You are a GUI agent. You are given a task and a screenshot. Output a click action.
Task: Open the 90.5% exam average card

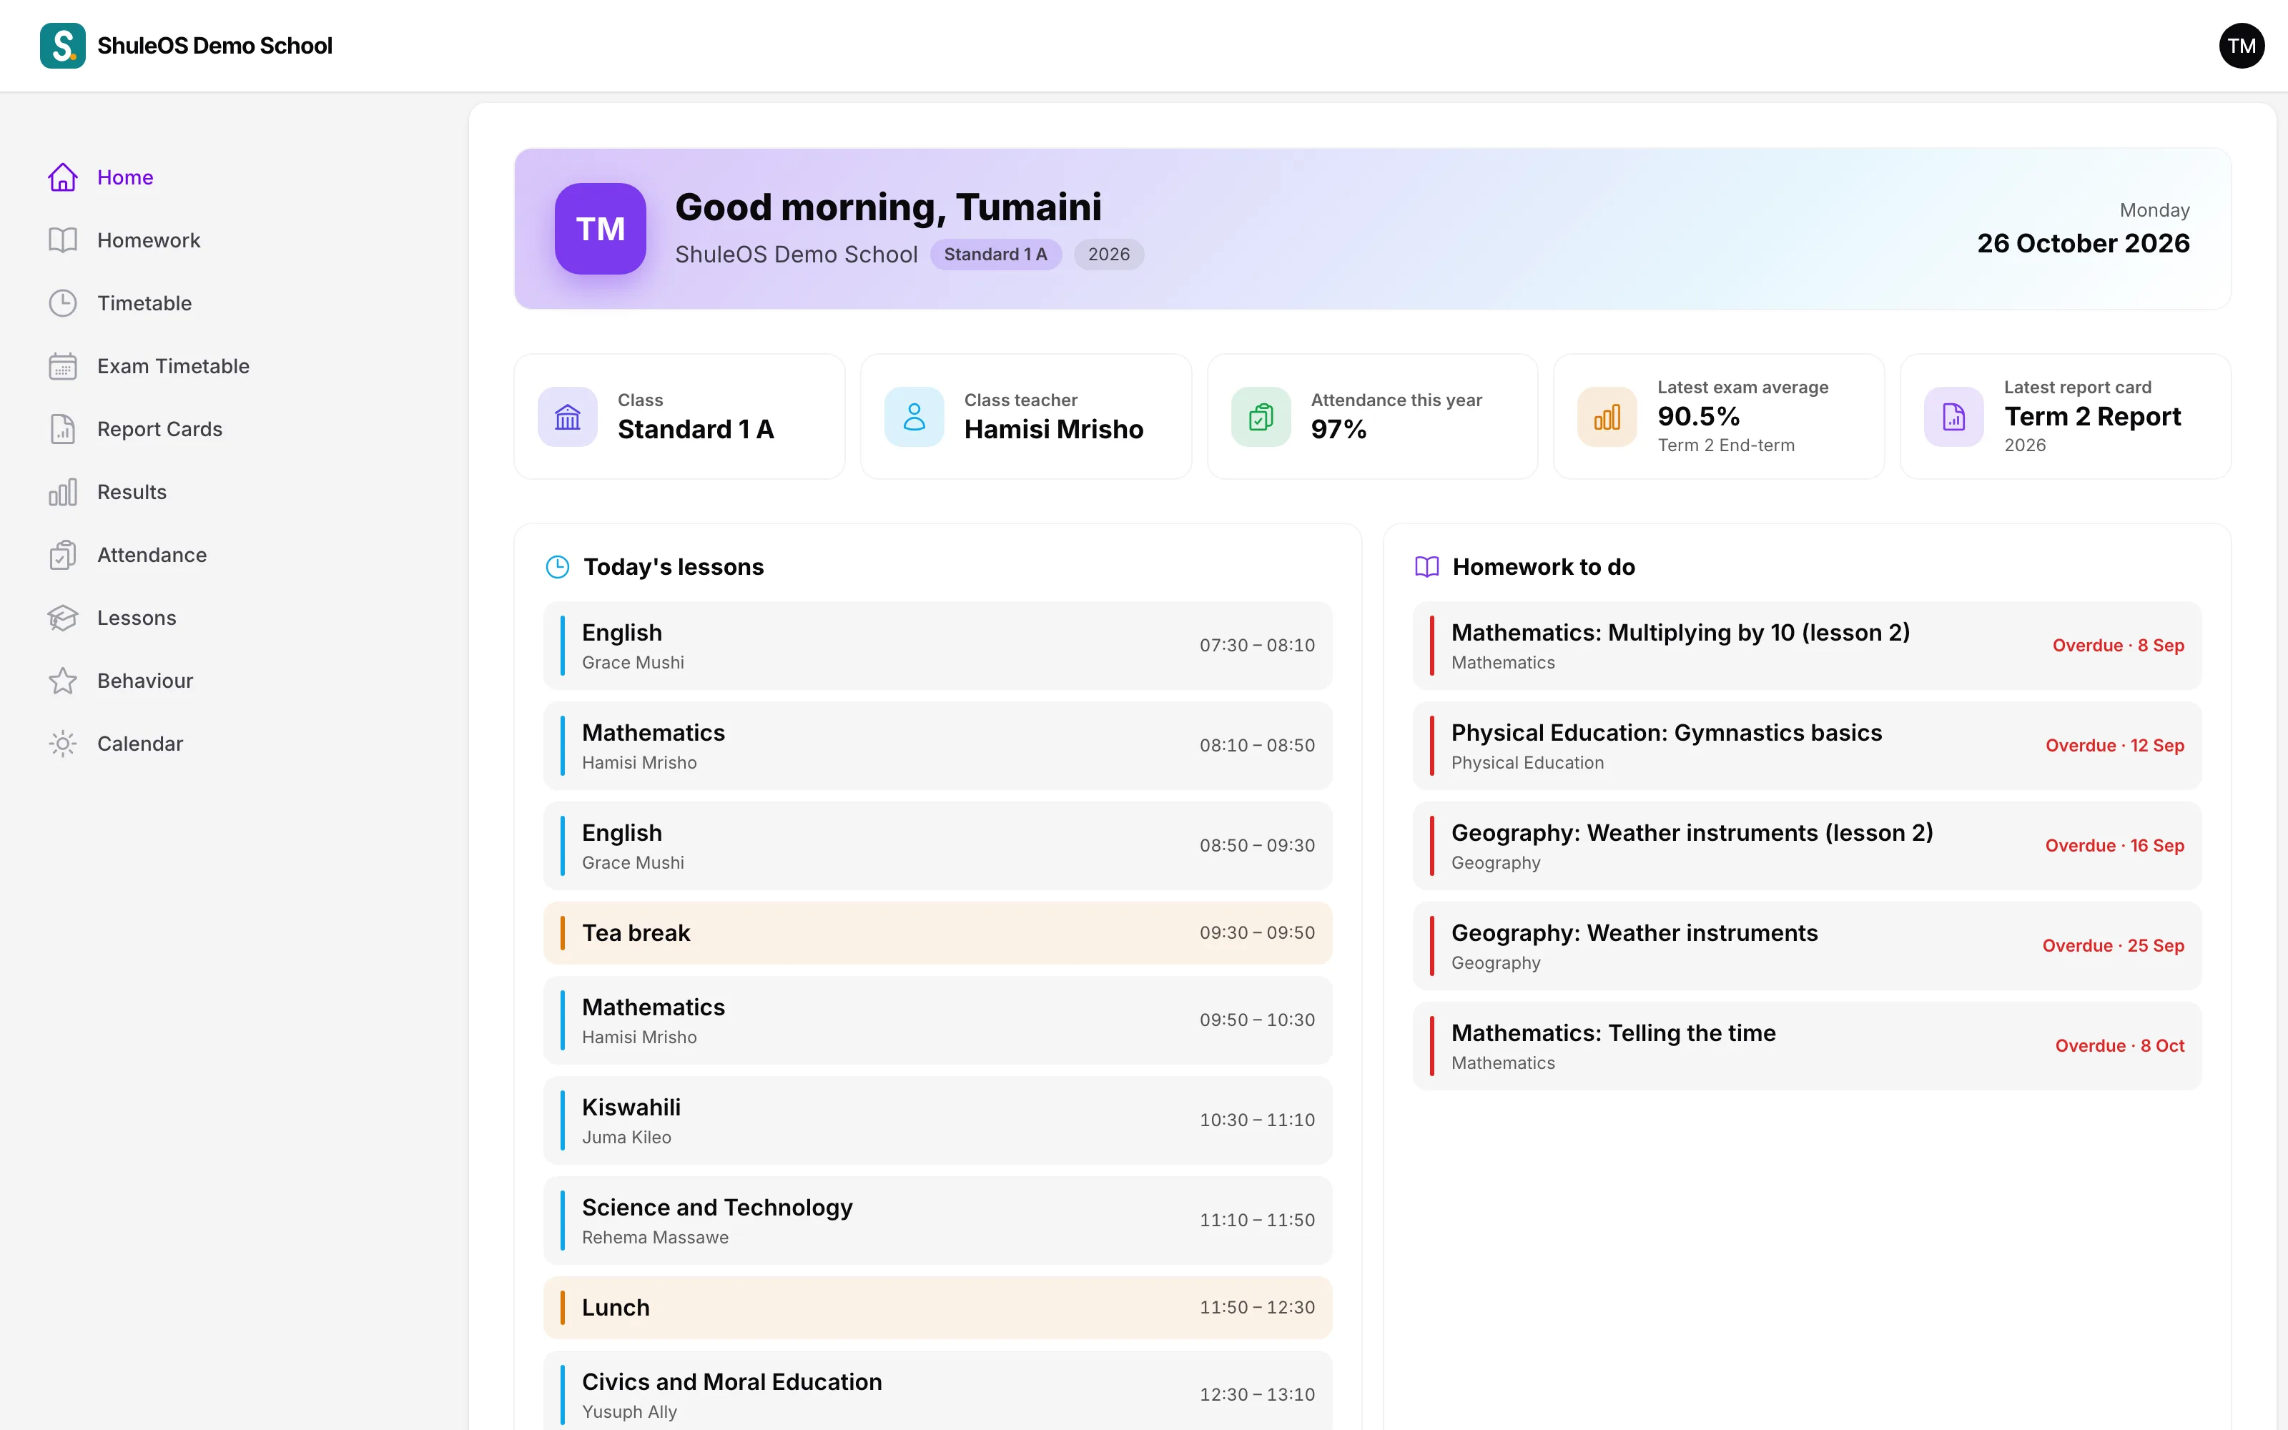[x=1719, y=416]
